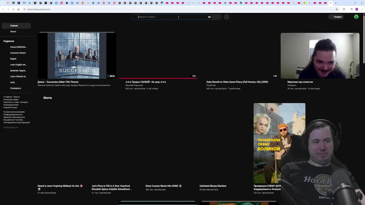Open the Подписки section heading

pos(9,41)
